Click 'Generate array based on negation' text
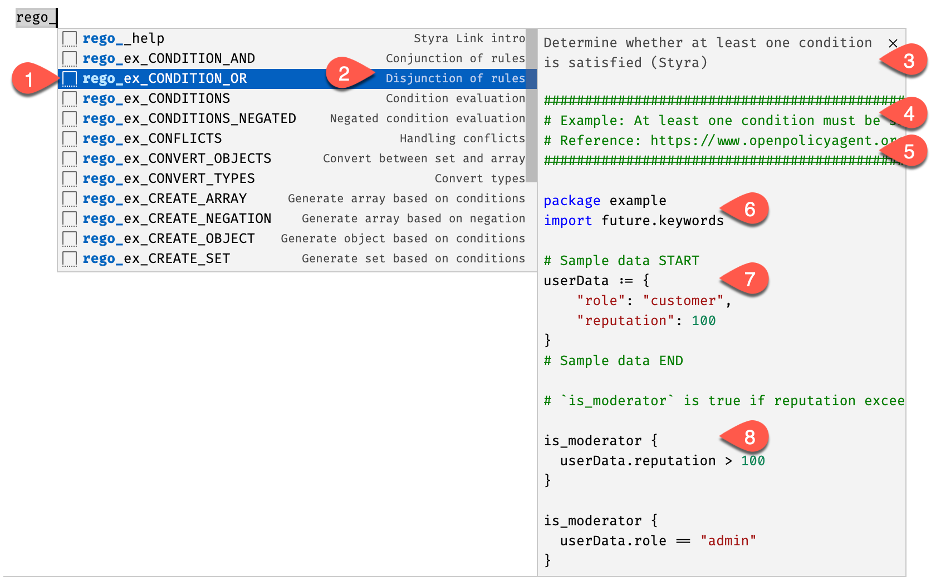This screenshot has width=931, height=577. [x=414, y=218]
